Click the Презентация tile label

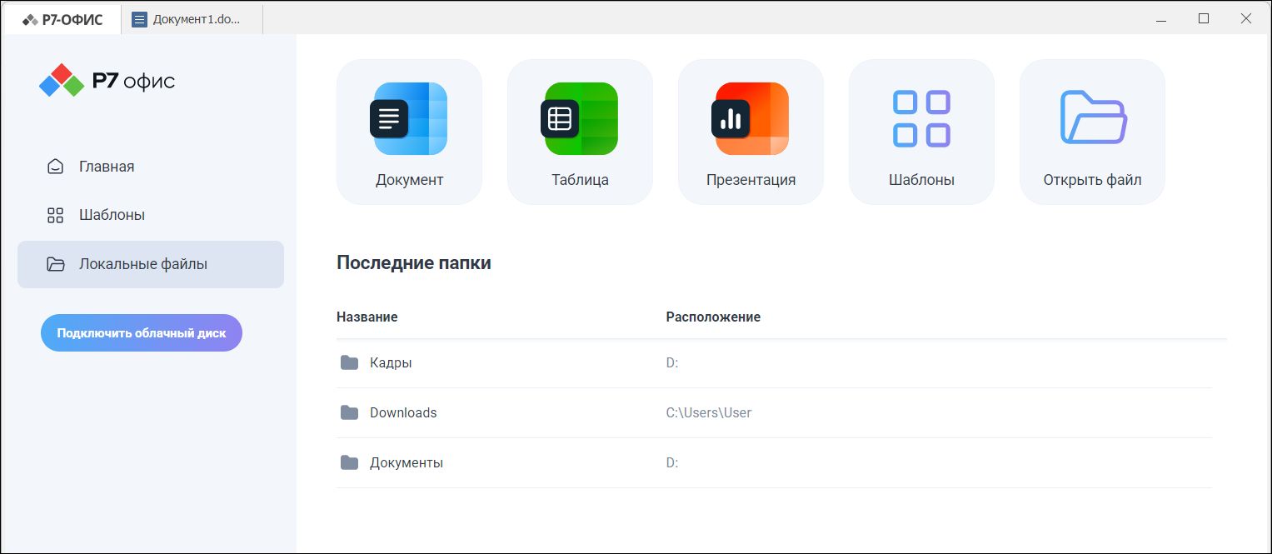(x=751, y=180)
